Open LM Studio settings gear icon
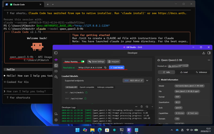This screenshot has height=134, width=214. (x=56, y=120)
